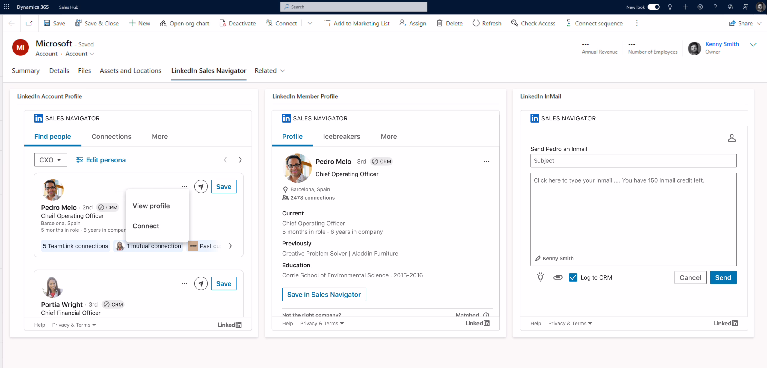Switch to the Icebreakers tab
Screen dimensions: 767x368
click(341, 137)
